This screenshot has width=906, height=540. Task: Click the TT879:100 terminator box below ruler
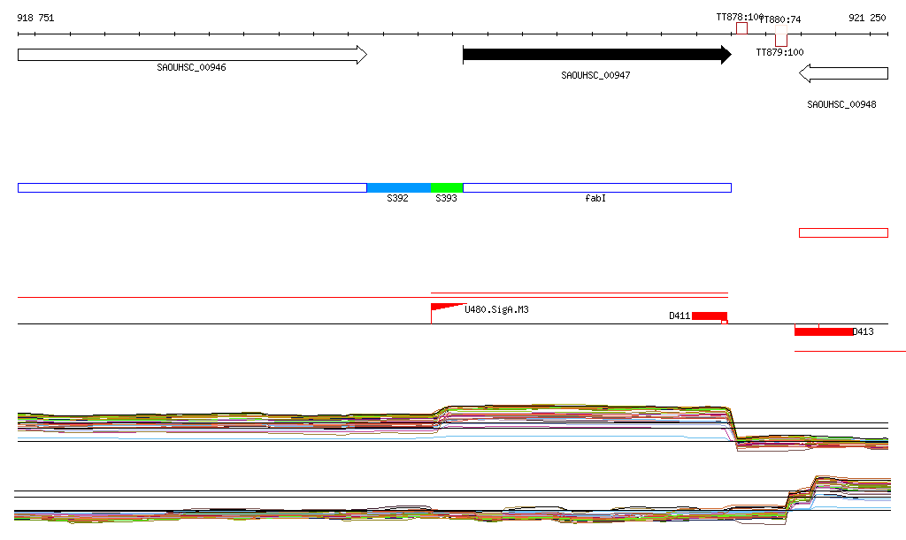pos(780,41)
